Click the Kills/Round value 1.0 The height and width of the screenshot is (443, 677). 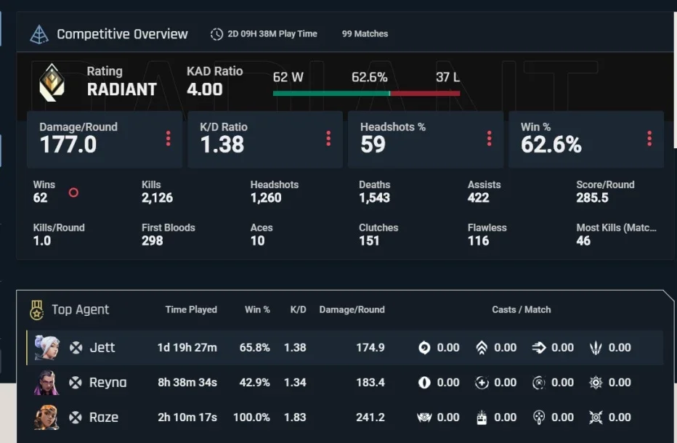pos(42,241)
